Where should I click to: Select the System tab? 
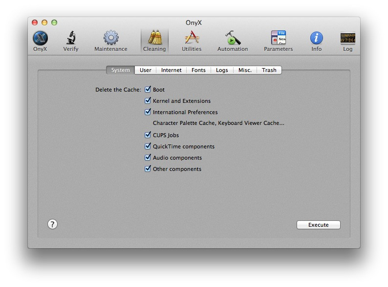121,70
